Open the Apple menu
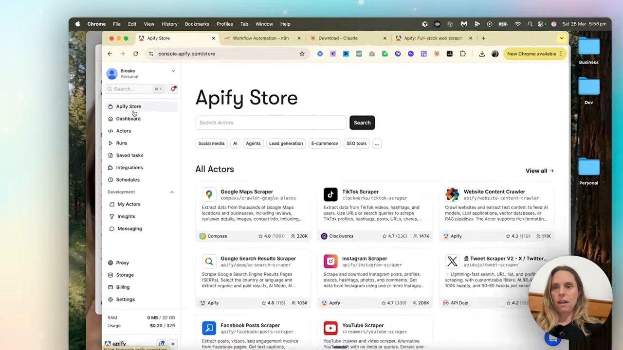 77,24
